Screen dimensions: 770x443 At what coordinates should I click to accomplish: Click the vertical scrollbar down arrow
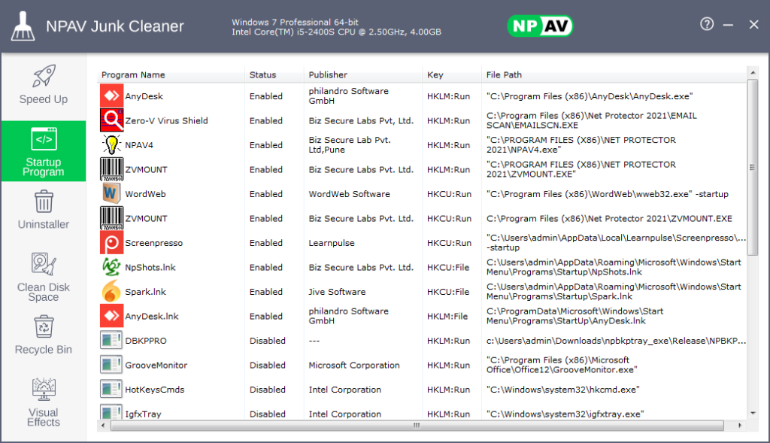click(x=753, y=413)
